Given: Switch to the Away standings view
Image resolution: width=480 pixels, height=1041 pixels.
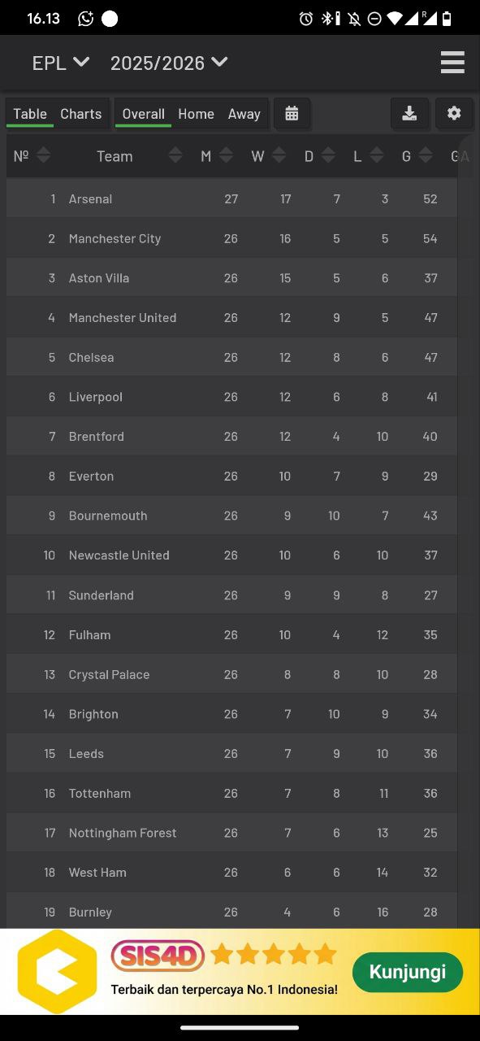Looking at the screenshot, I should (244, 114).
